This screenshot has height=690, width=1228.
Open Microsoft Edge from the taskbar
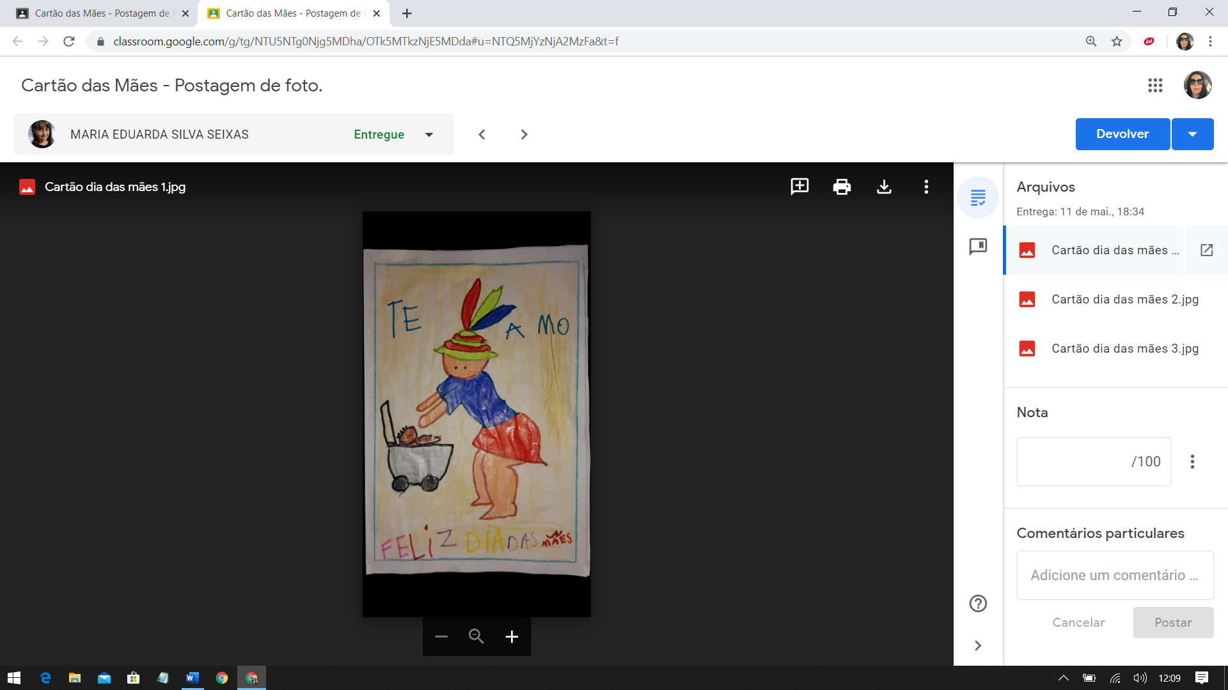coord(45,678)
